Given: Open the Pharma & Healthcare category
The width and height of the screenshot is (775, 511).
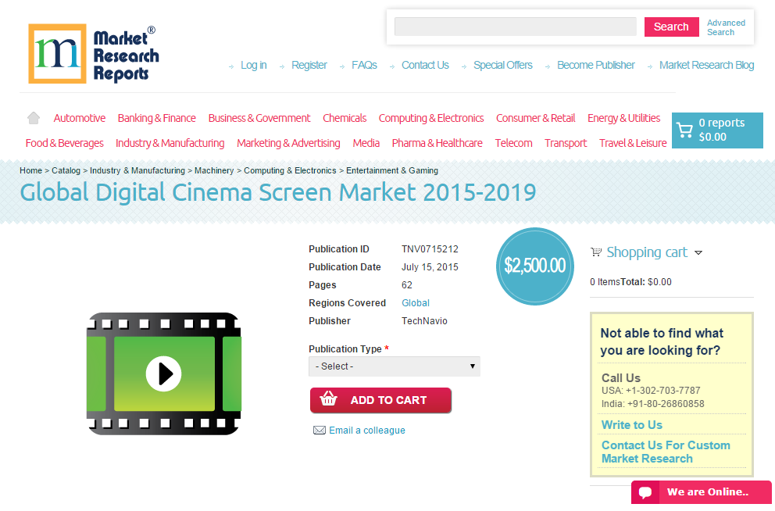Looking at the screenshot, I should click(x=437, y=143).
